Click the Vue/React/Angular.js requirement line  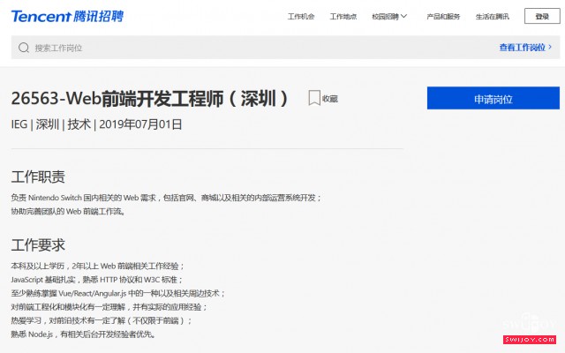point(117,294)
